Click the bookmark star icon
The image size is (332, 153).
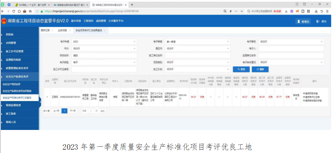(x=30, y=11)
